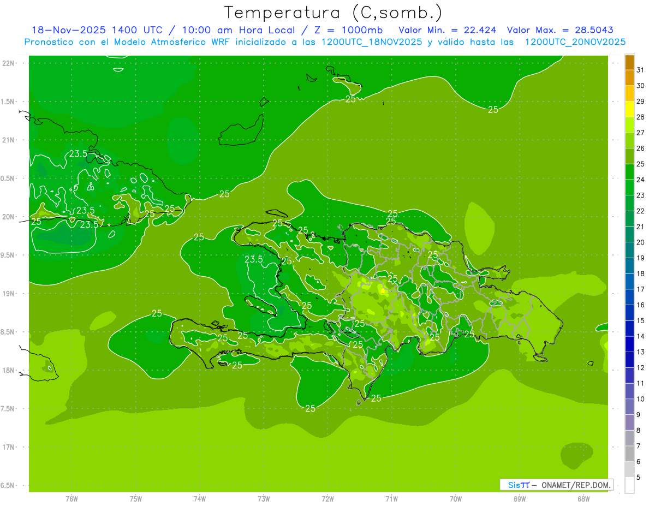Viewport: 655px width, 506px height.
Task: Click the "20N" latitude axis label
Action: tap(8, 217)
